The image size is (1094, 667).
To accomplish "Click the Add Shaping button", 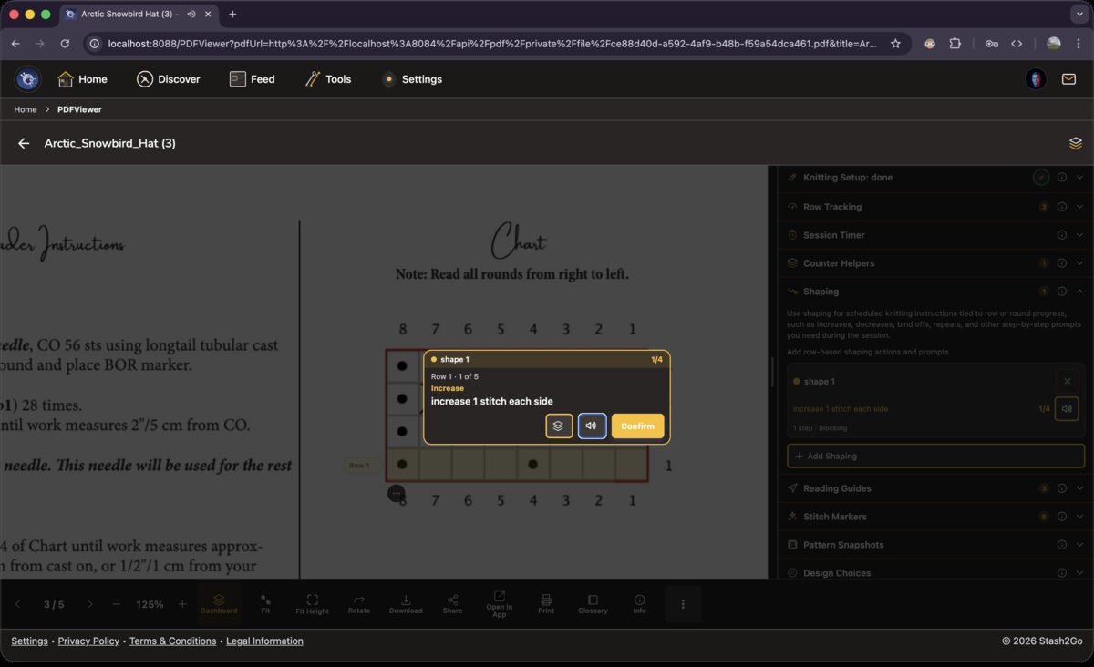I will tap(935, 456).
